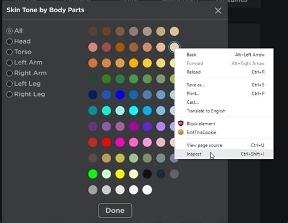The image size is (288, 223).
Task: Select the salmon pink swatch
Action: (93, 47)
